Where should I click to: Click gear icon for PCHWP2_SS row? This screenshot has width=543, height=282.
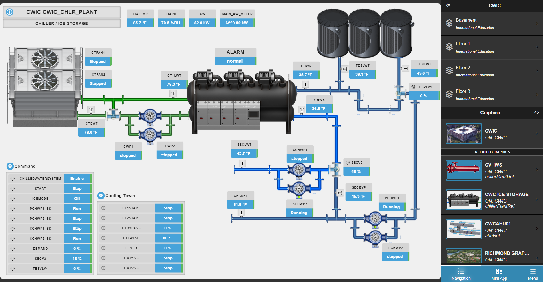coord(13,219)
